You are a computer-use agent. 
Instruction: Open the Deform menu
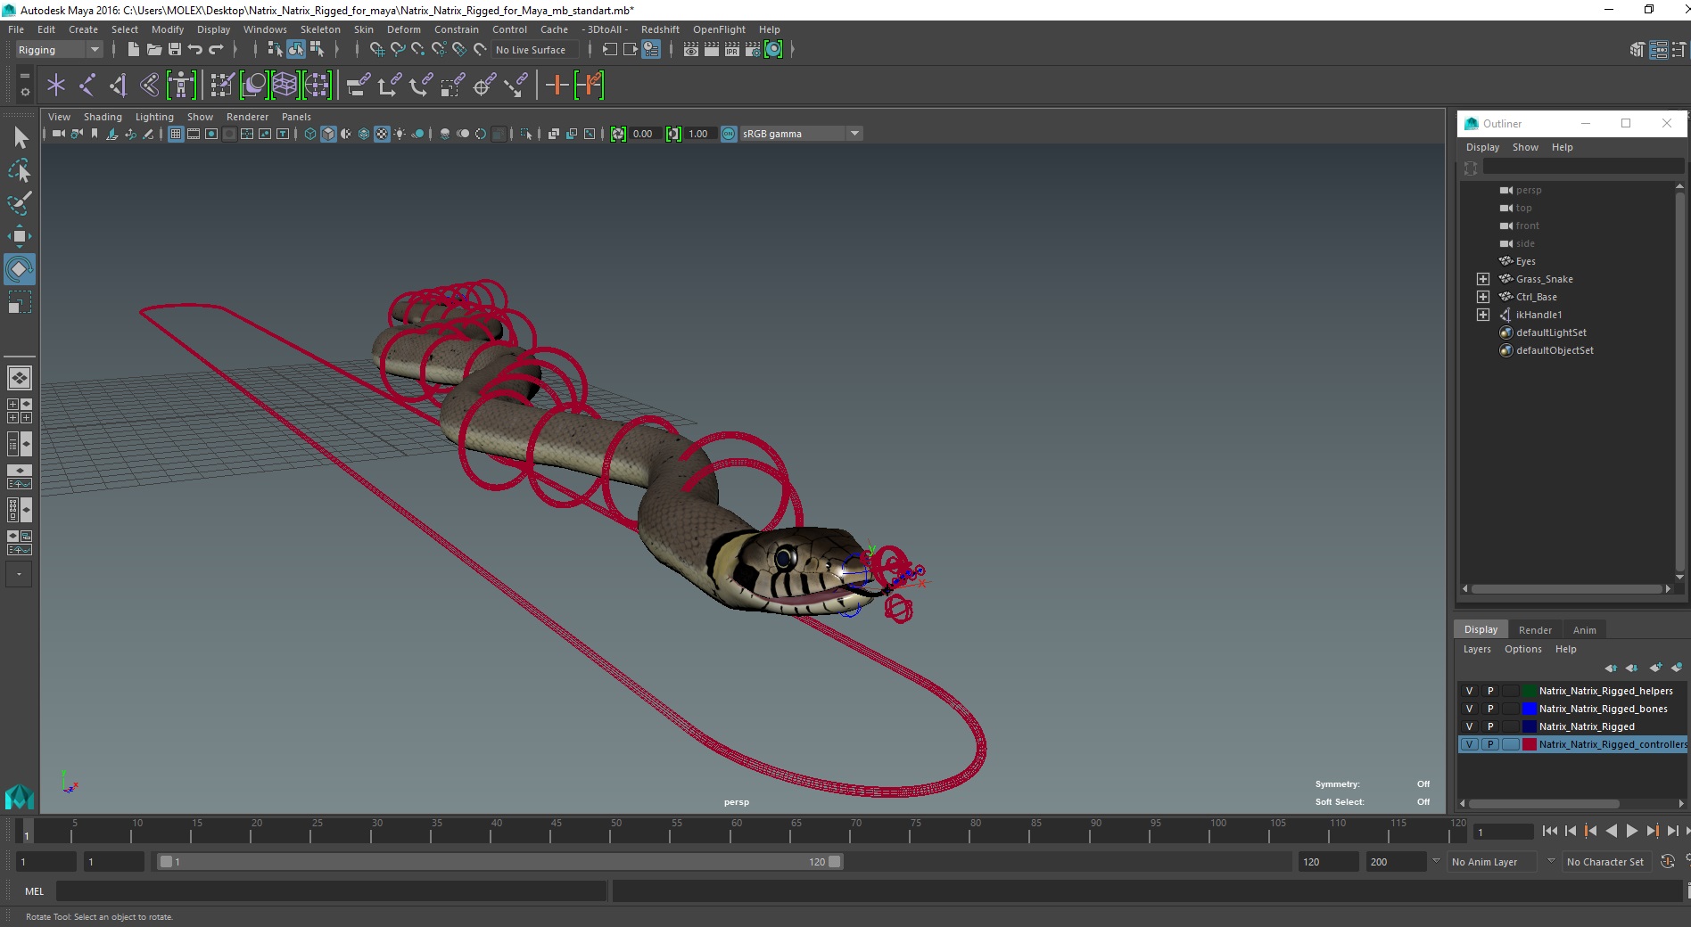pos(403,29)
